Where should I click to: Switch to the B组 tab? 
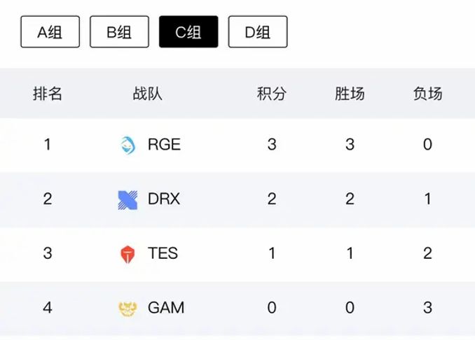click(x=119, y=32)
